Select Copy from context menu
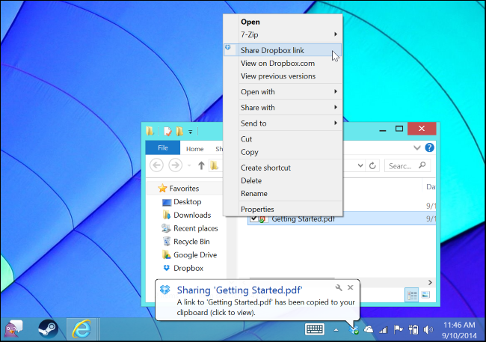Image resolution: width=486 pixels, height=342 pixels. coord(283,152)
